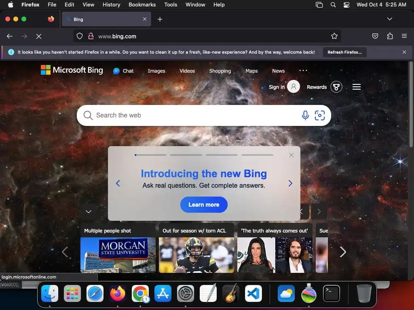This screenshot has width=414, height=310.
Task: Open System Settings from the dock
Action: click(185, 293)
